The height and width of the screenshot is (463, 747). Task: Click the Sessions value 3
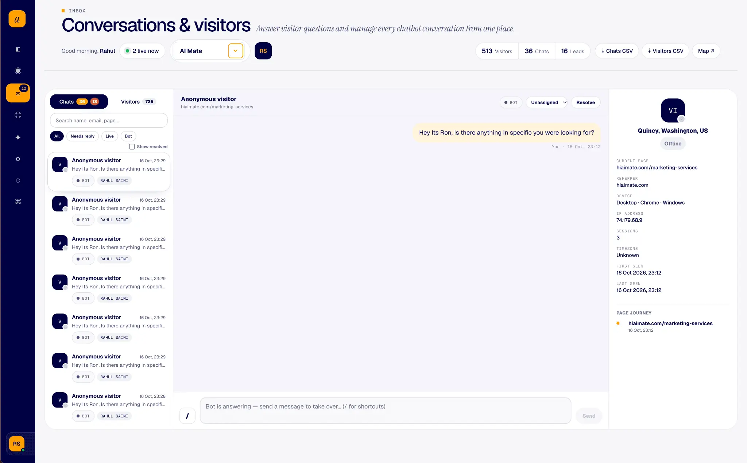pos(618,238)
